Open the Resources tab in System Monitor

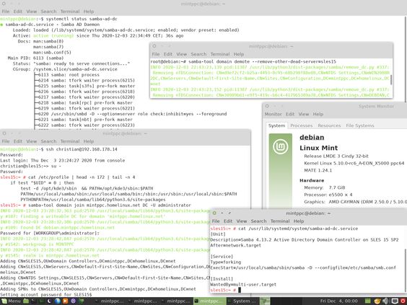point(329,125)
